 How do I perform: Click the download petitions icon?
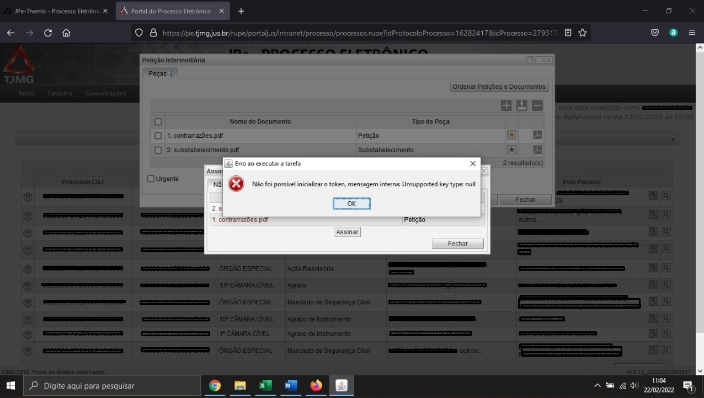(x=521, y=105)
